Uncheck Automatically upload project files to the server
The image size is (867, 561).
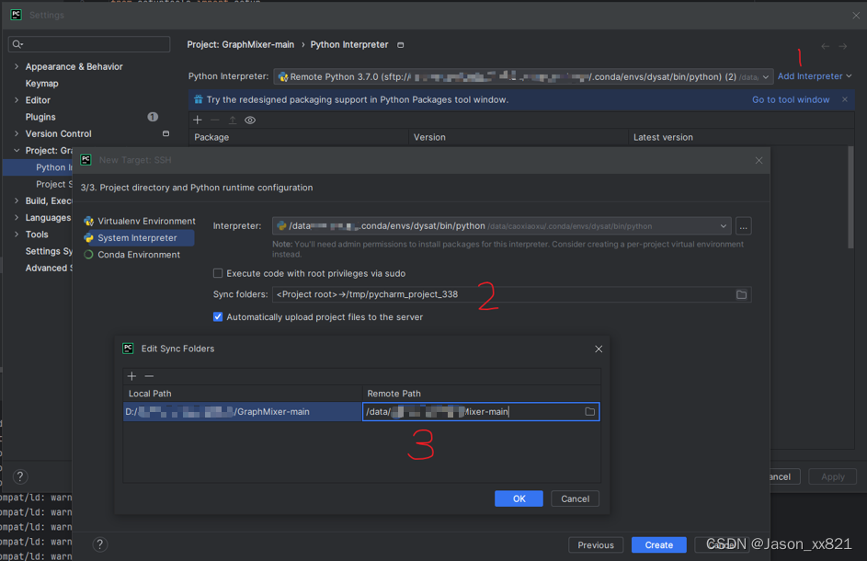[x=218, y=317]
